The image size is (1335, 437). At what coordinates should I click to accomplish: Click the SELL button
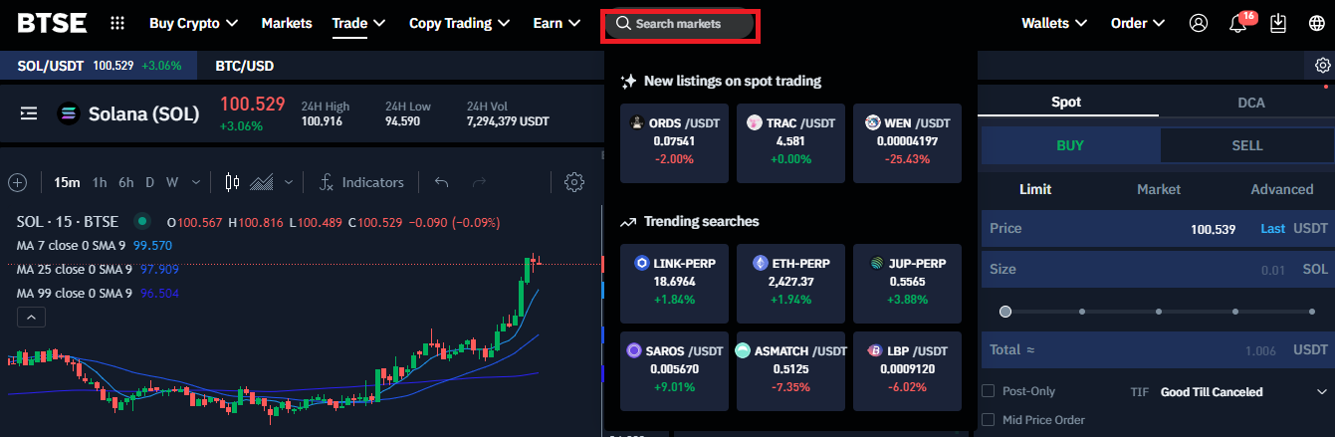coord(1246,145)
